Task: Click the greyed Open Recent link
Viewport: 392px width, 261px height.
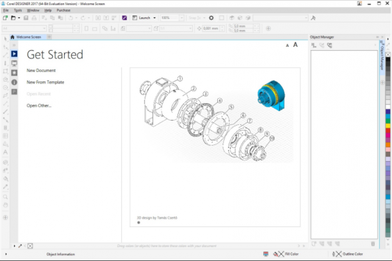Action: [x=38, y=94]
